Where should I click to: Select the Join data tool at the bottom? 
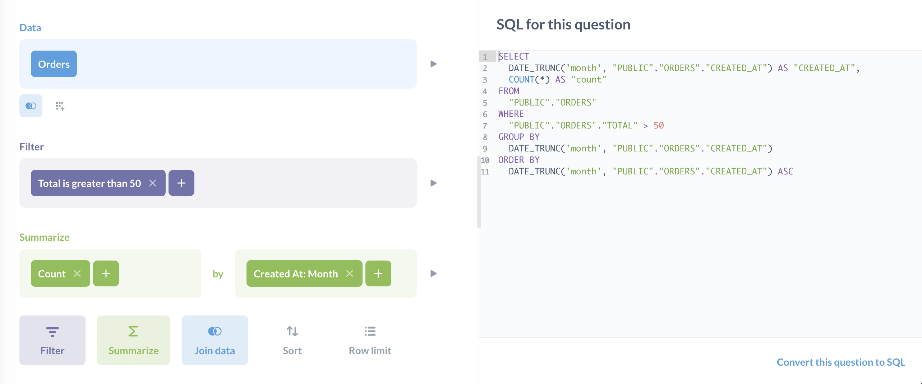pos(215,340)
